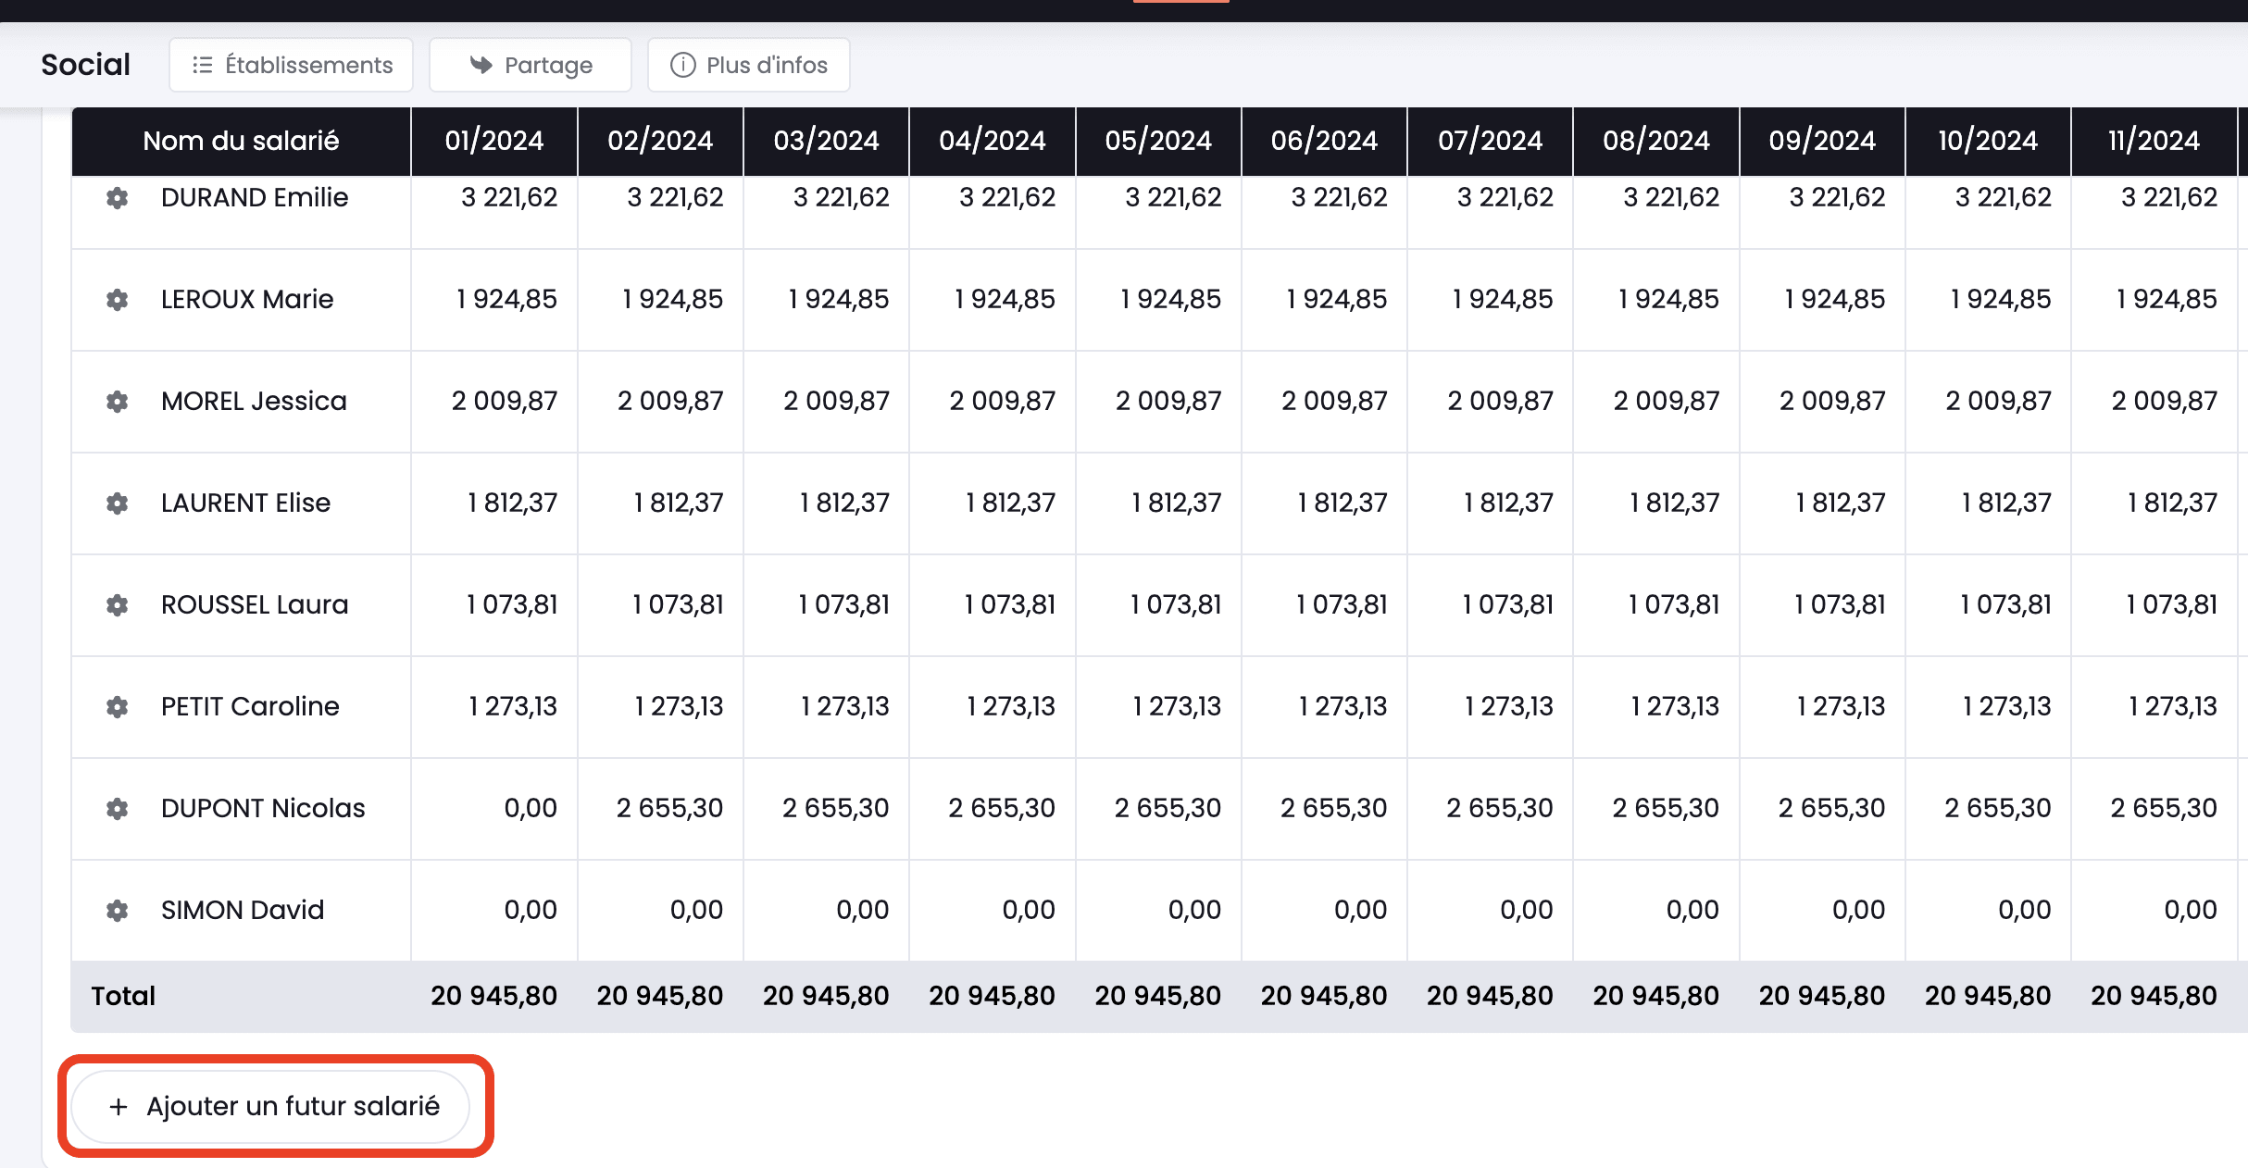Viewport: 2248px width, 1168px height.
Task: Click the gear icon beside DUPONT Nicolas
Action: point(117,809)
